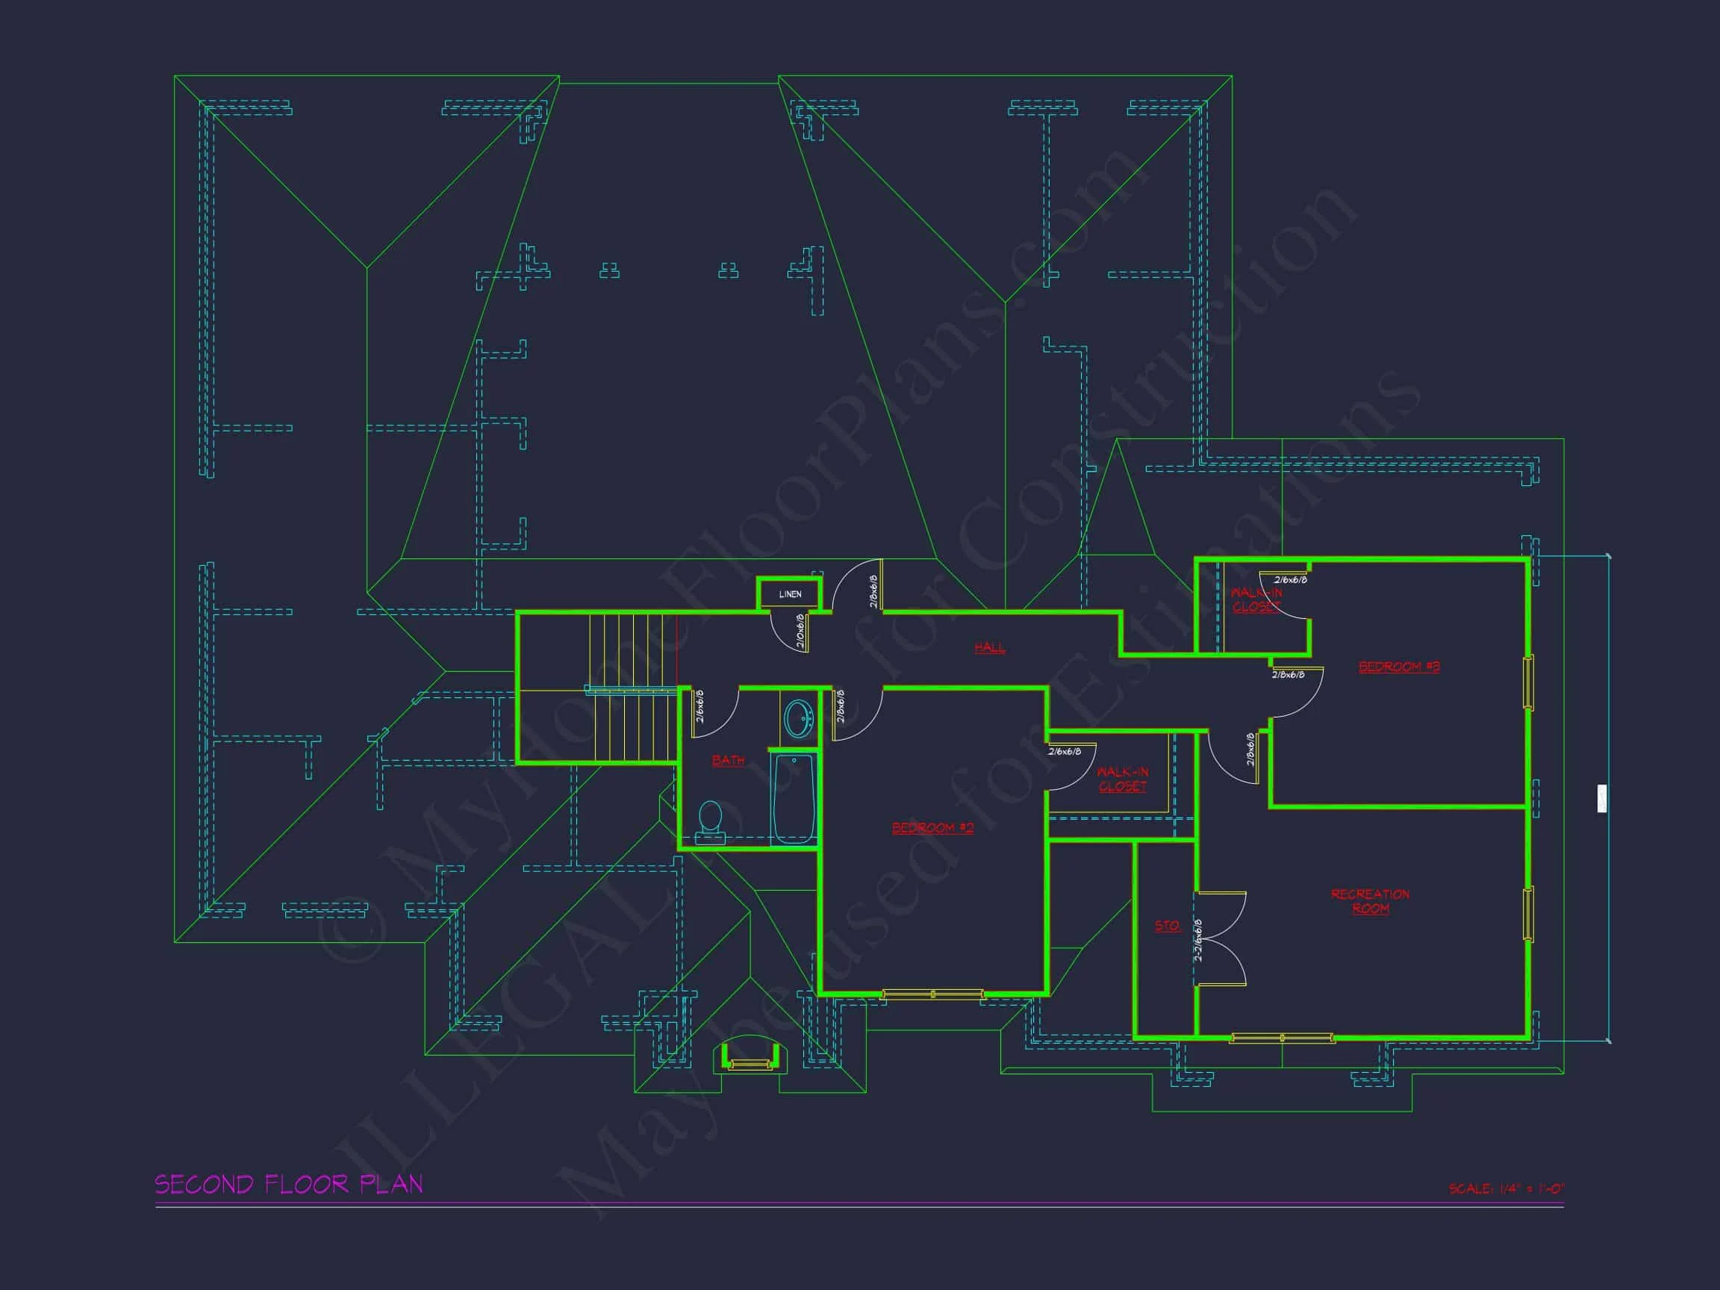Image resolution: width=1720 pixels, height=1290 pixels.
Task: Select the oval sink fixture in the bath
Action: pos(798,717)
